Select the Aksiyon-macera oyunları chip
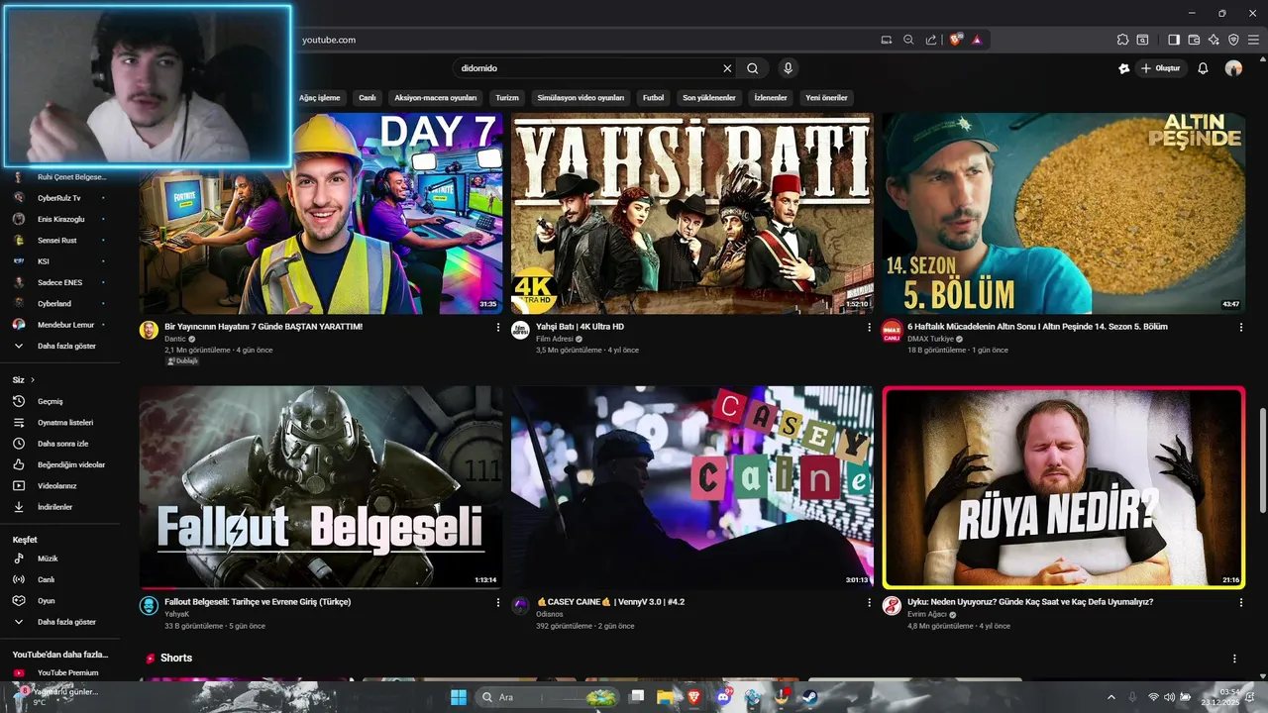Viewport: 1268px width, 713px height. 436,98
